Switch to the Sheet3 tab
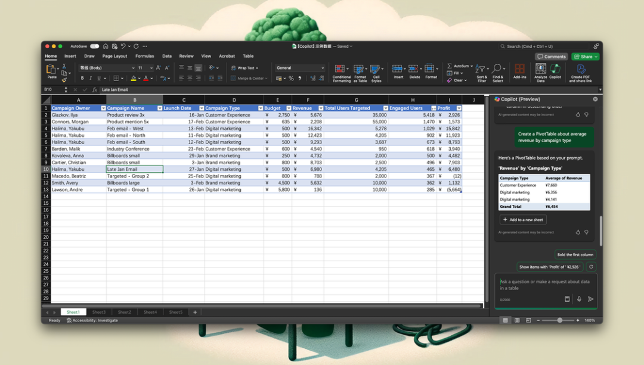The height and width of the screenshot is (365, 644). [98, 312]
